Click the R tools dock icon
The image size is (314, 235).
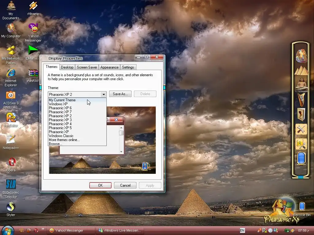pos(301,144)
